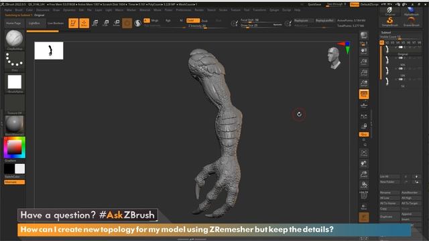
Task: Toggle L.Sym local symmetry button
Action: (363, 116)
